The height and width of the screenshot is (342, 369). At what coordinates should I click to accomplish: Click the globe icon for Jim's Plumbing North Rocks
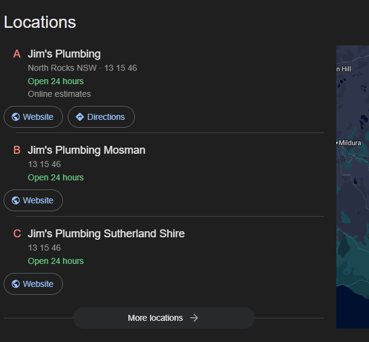pyautogui.click(x=16, y=117)
